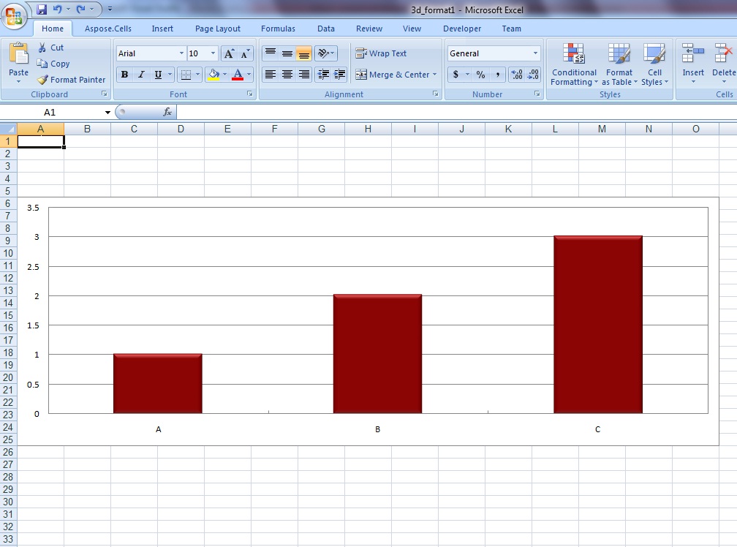Switch to the Page Layout tab
The height and width of the screenshot is (547, 737).
coord(218,29)
